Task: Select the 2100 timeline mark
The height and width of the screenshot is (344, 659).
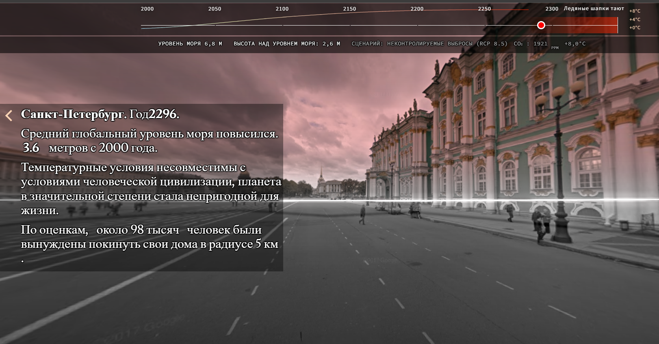Action: (282, 9)
